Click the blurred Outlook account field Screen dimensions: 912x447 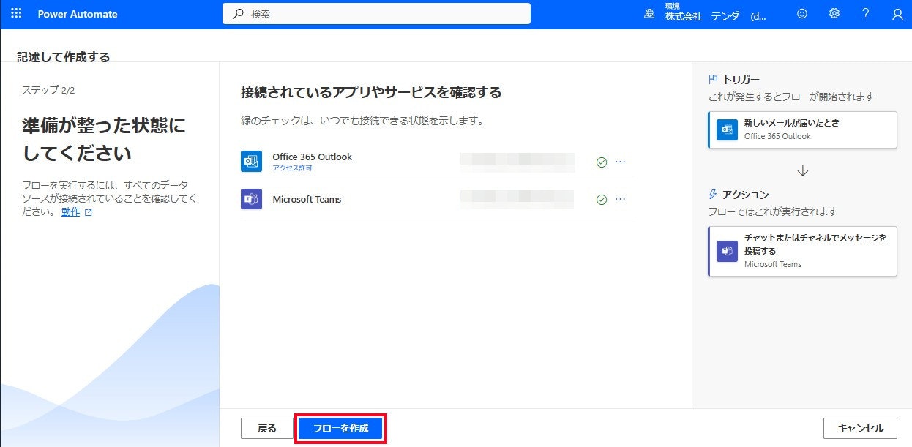[517, 162]
